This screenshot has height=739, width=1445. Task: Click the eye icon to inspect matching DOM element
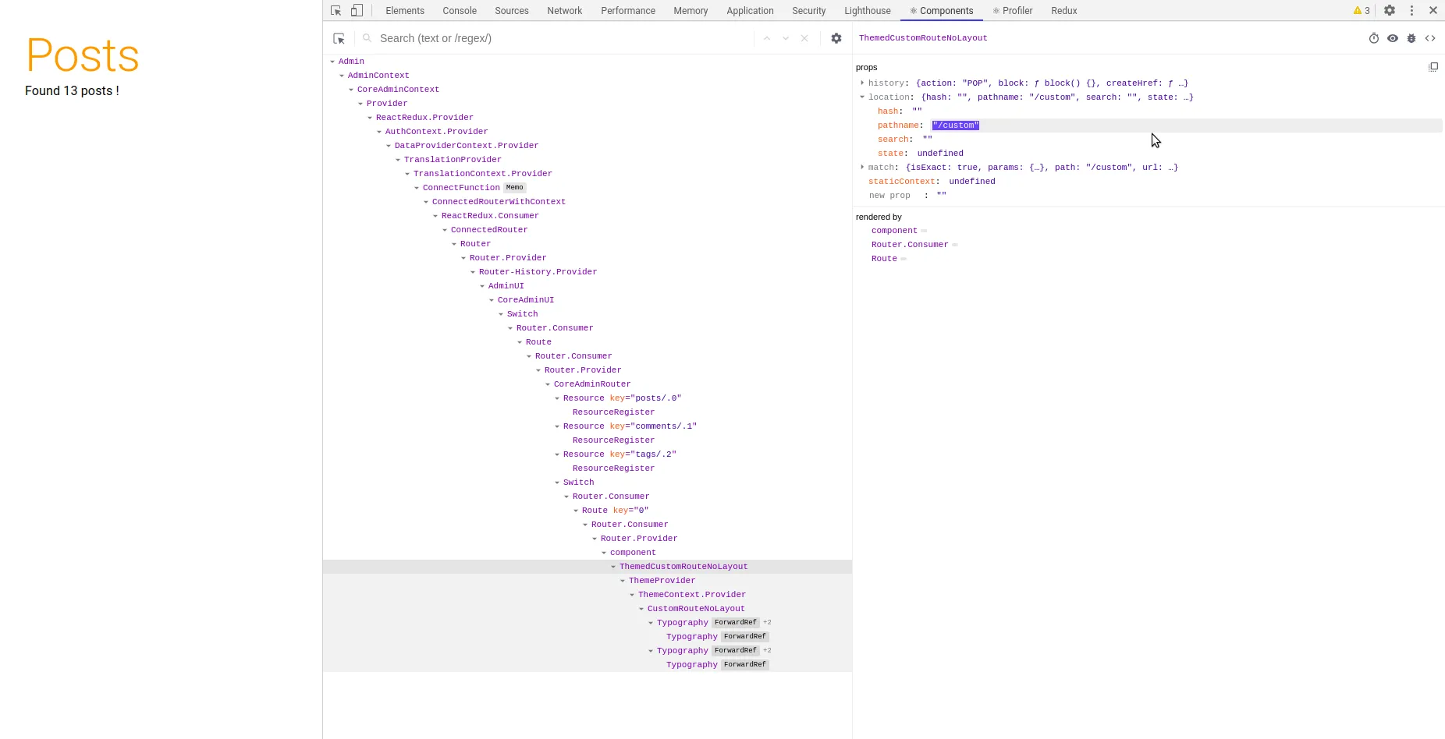coord(1394,37)
